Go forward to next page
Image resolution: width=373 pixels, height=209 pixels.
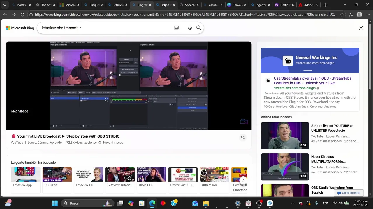coord(14,15)
